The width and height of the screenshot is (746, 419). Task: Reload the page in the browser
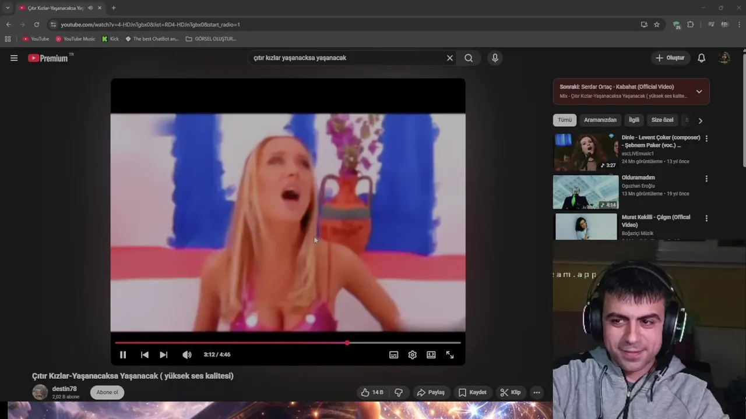(36, 24)
